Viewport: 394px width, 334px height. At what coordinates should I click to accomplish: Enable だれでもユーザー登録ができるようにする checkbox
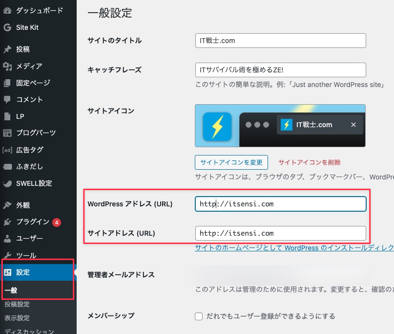tap(199, 316)
